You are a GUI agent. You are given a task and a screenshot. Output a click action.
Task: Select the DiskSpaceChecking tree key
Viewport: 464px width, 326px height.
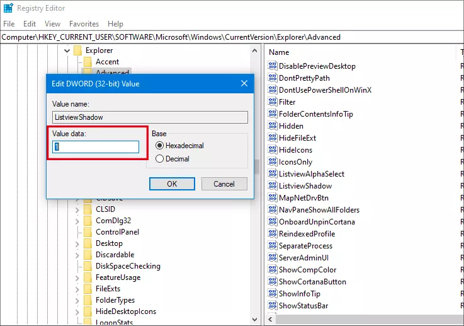click(128, 266)
